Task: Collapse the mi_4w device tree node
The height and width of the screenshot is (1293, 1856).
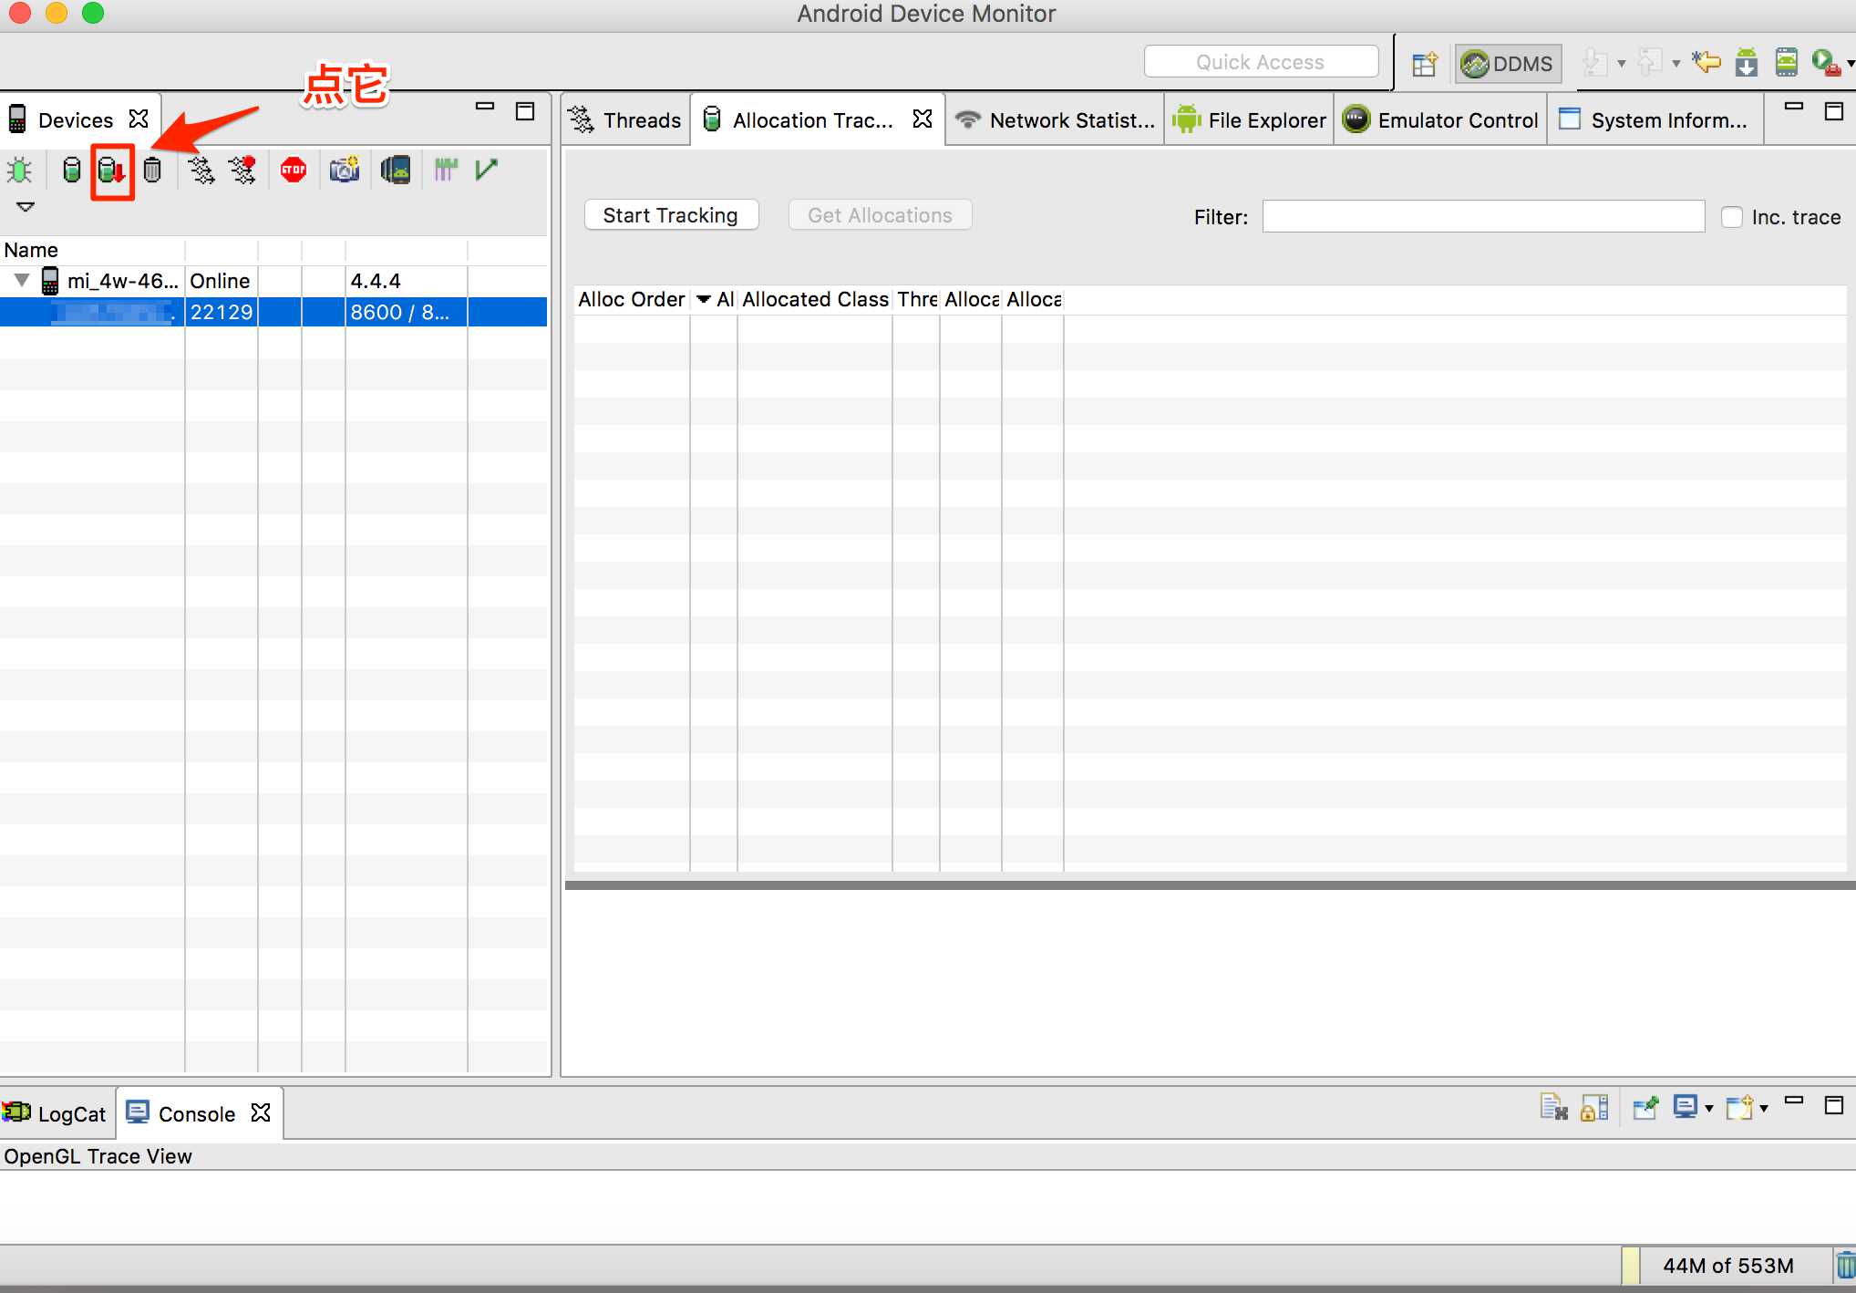Action: tap(22, 280)
